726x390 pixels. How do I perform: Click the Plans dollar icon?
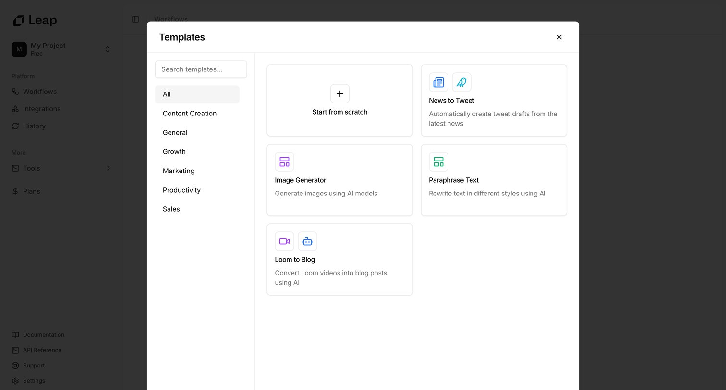click(15, 191)
